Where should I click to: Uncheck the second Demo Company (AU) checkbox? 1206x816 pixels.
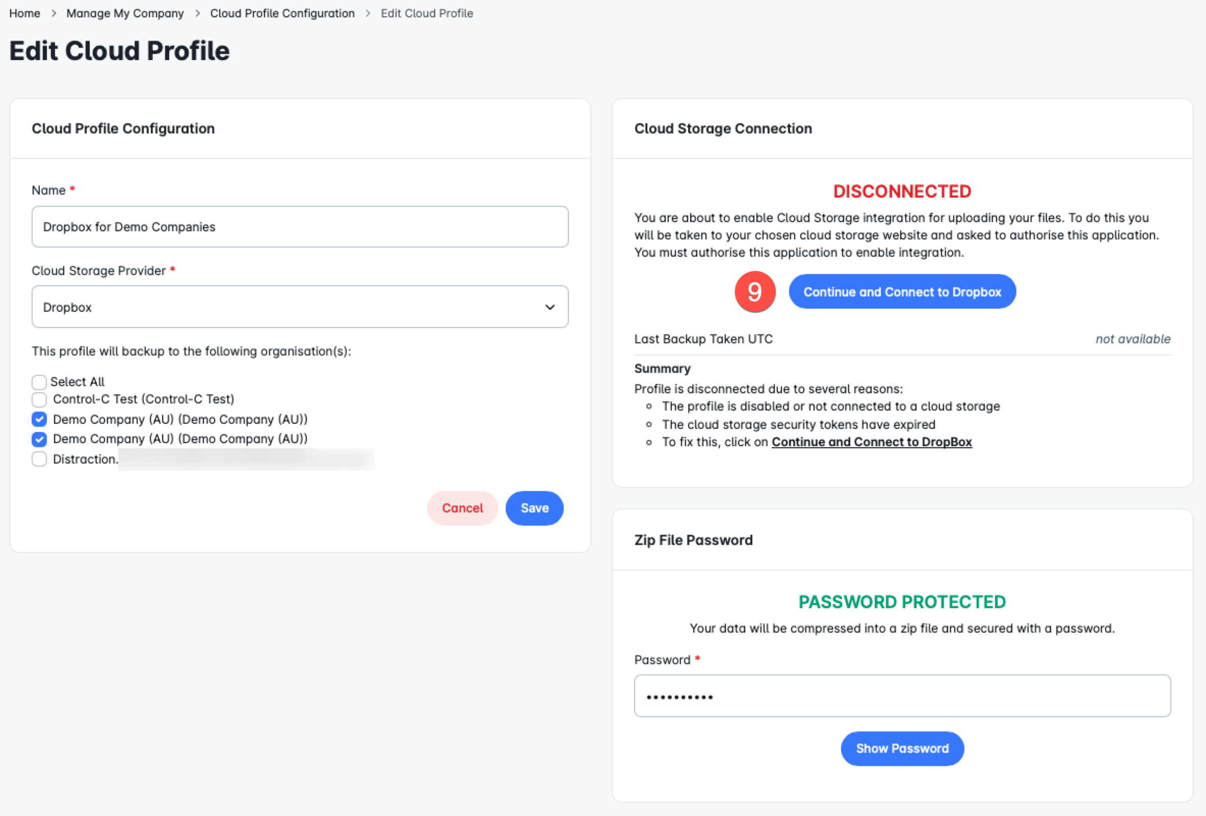(x=39, y=439)
